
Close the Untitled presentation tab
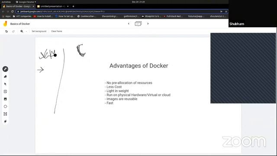(x=68, y=6)
